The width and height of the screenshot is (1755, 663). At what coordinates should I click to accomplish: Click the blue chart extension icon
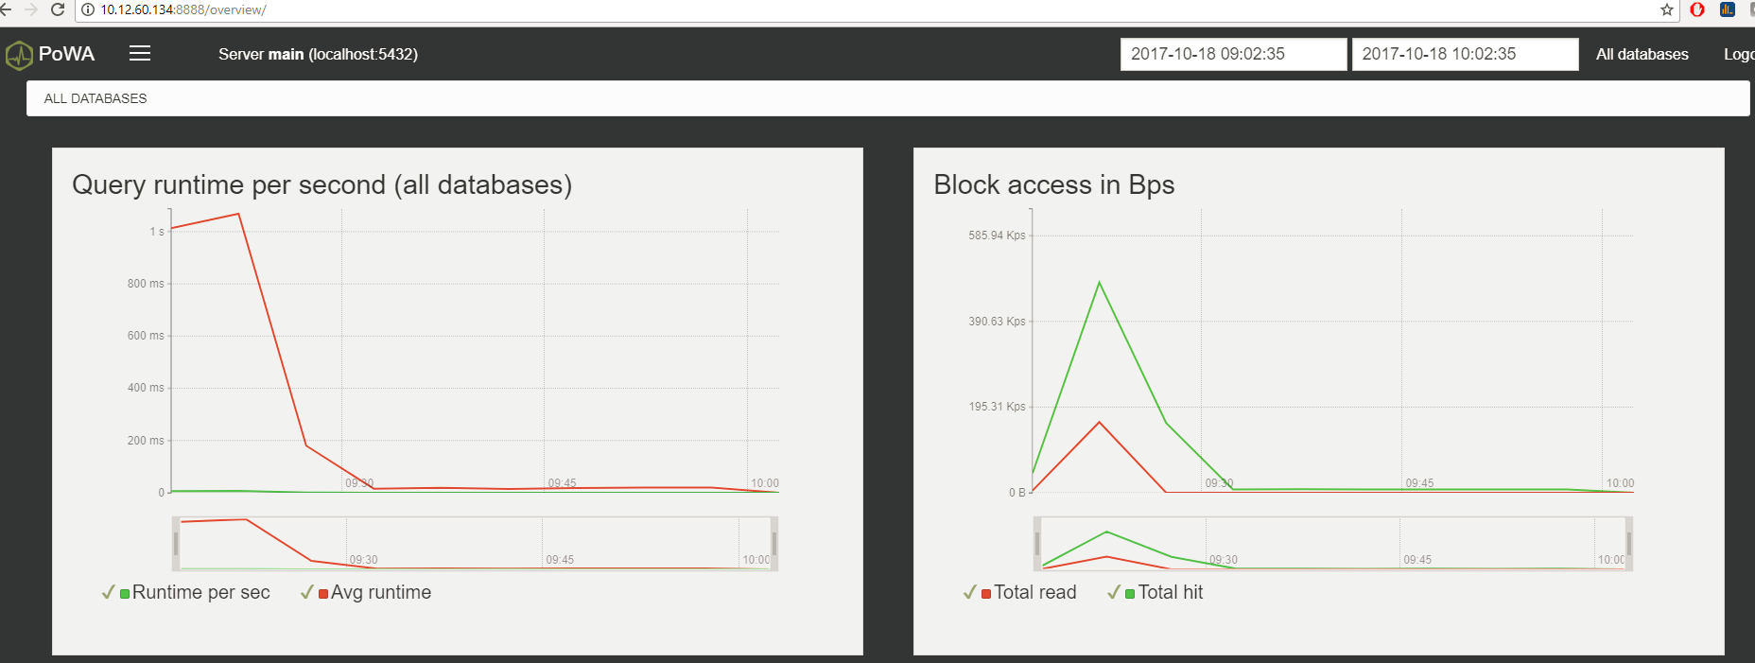[x=1728, y=9]
